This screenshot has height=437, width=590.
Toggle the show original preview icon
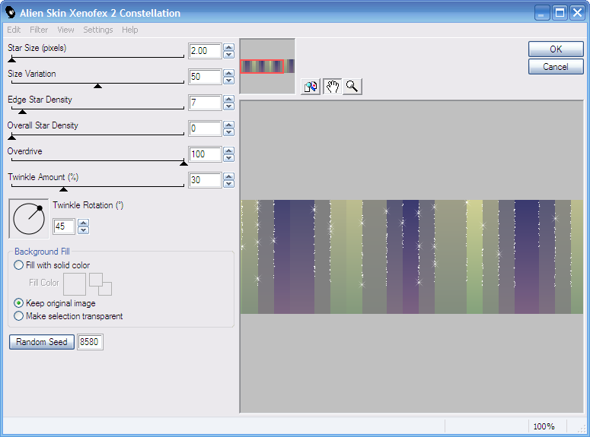tap(311, 87)
